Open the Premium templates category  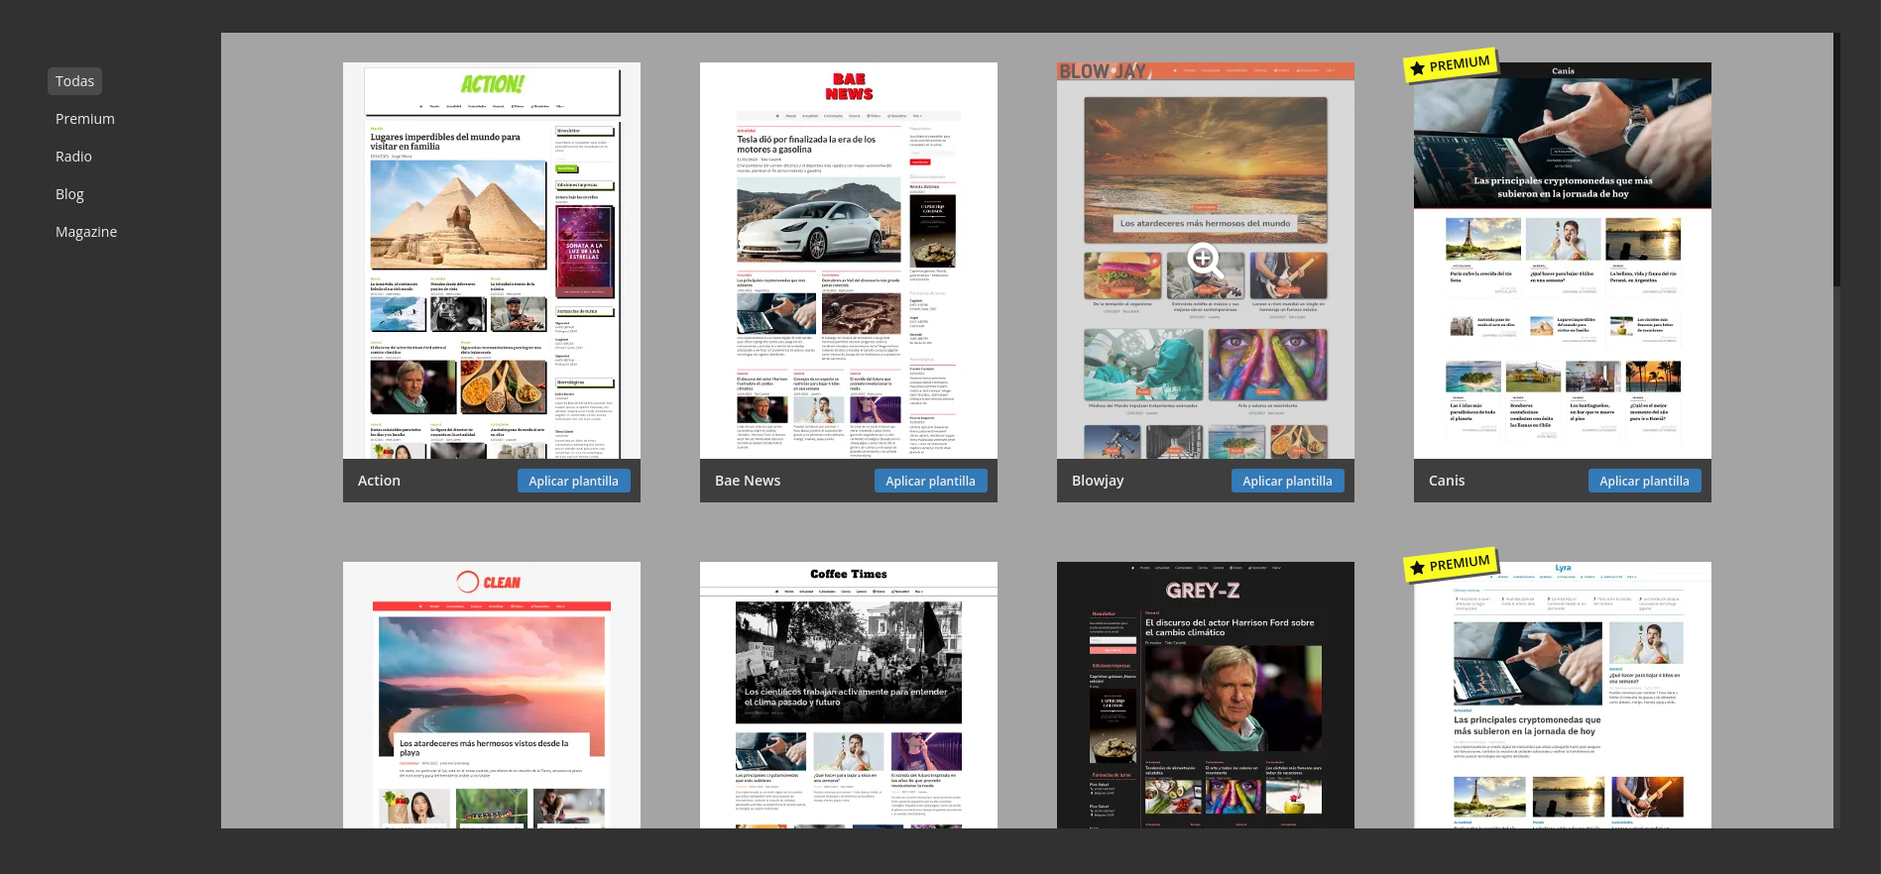pyautogui.click(x=85, y=119)
